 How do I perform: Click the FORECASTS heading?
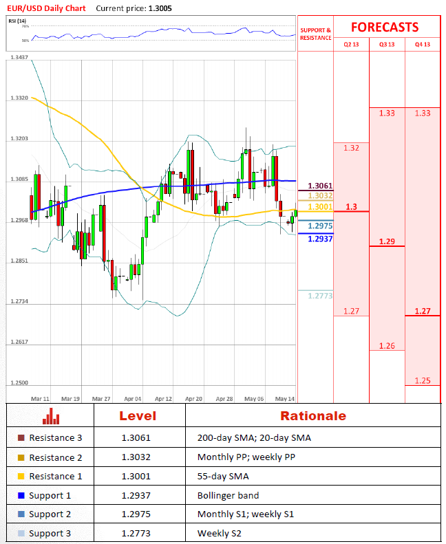pyautogui.click(x=385, y=28)
